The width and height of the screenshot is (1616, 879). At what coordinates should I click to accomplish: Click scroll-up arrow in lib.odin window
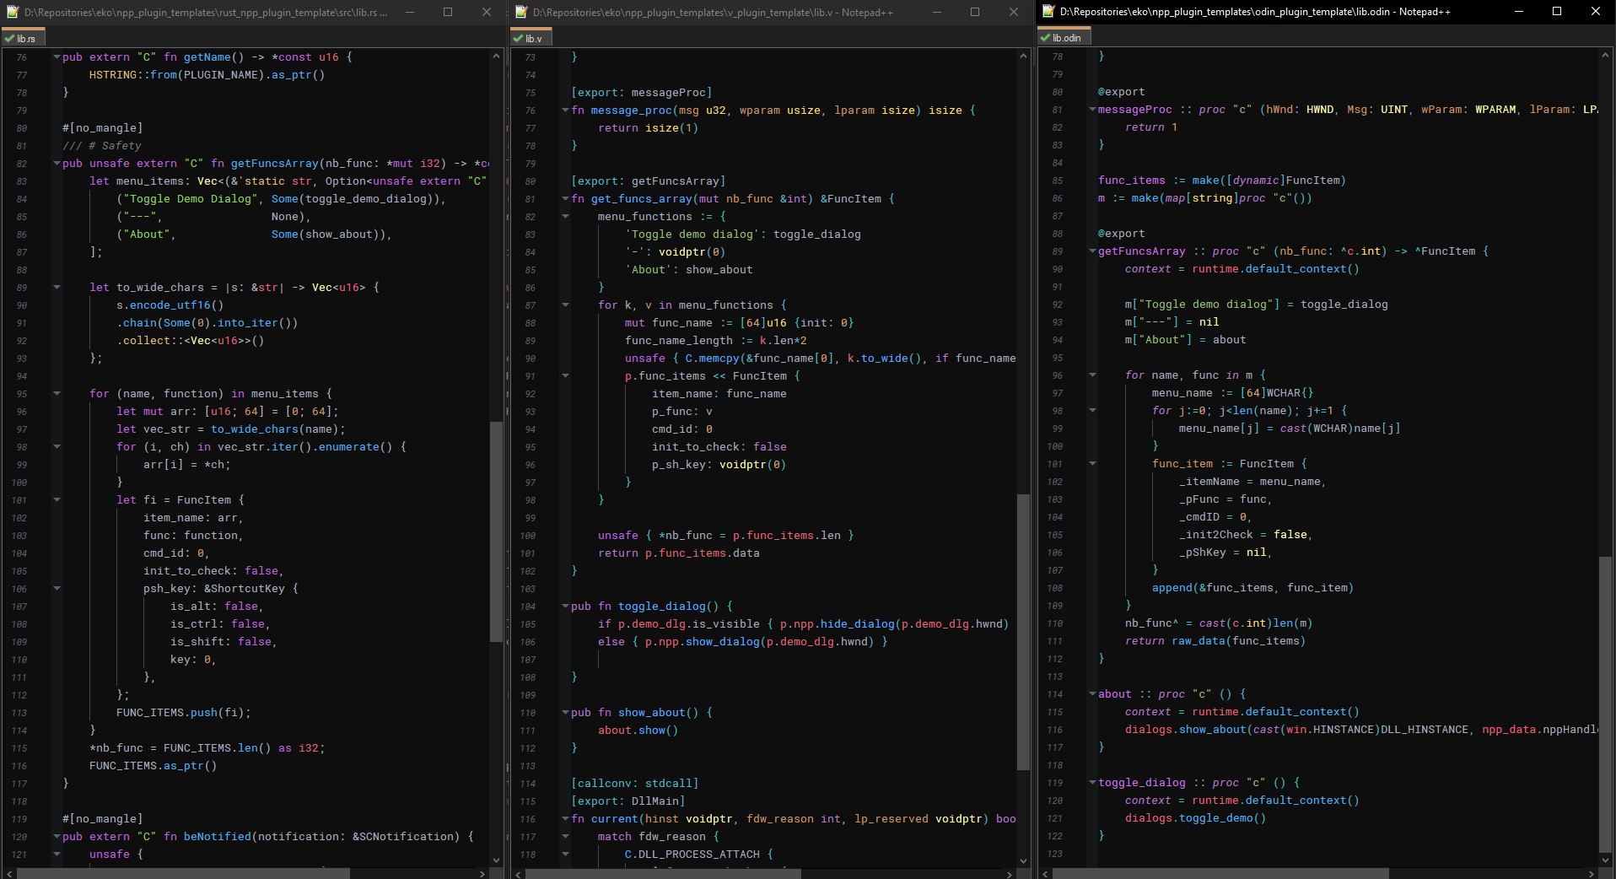[x=1605, y=55]
